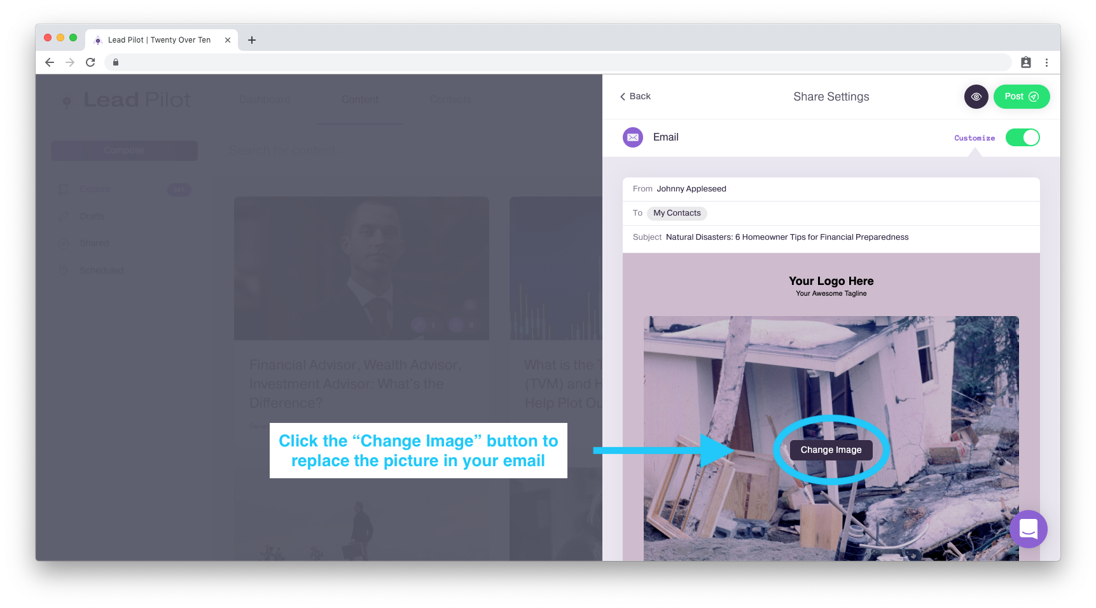This screenshot has width=1096, height=608.
Task: Select Drafts in the sidebar
Action: [x=92, y=216]
